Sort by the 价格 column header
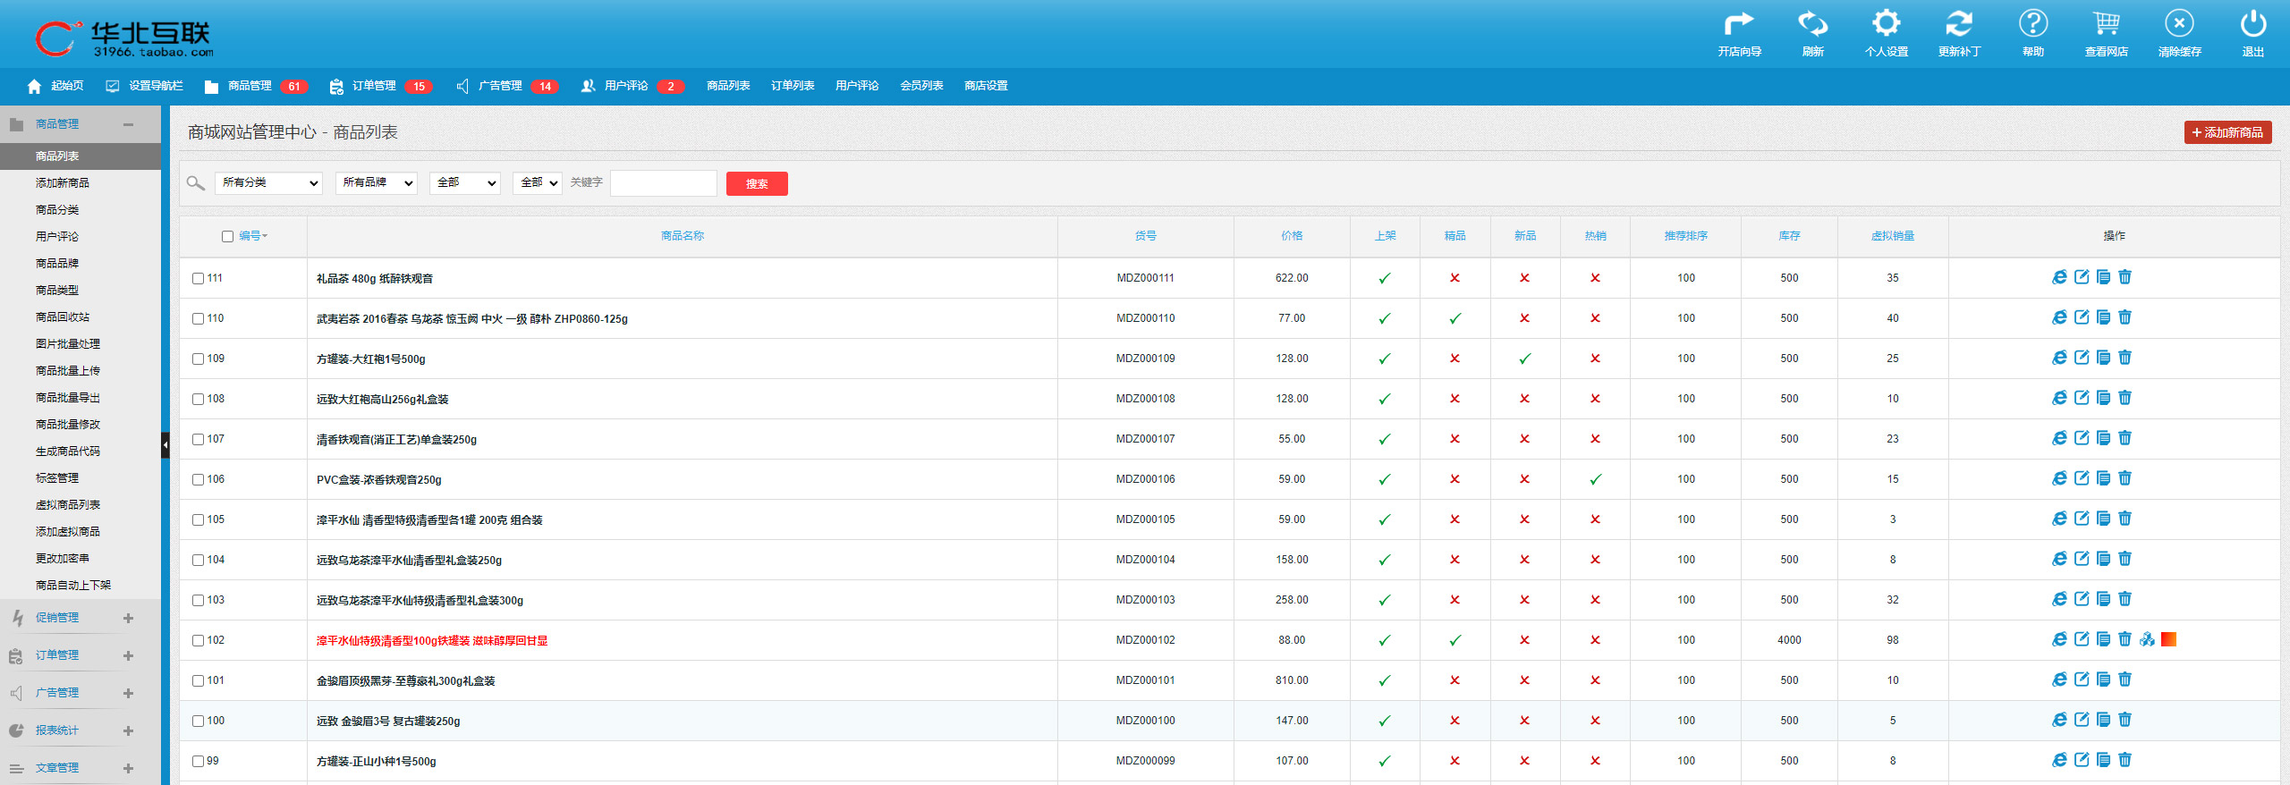The width and height of the screenshot is (2290, 785). pyautogui.click(x=1292, y=236)
